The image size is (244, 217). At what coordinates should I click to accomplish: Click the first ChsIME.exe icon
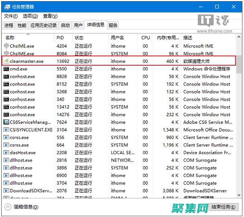[6, 46]
